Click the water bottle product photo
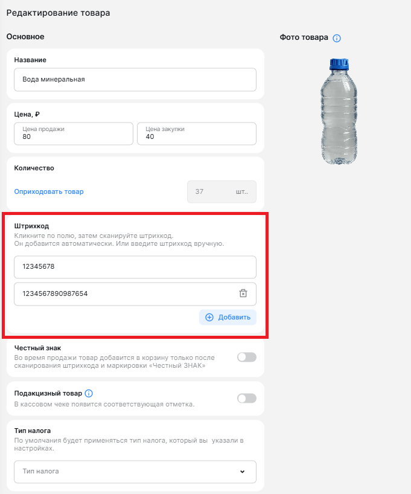The height and width of the screenshot is (494, 411). [339, 111]
